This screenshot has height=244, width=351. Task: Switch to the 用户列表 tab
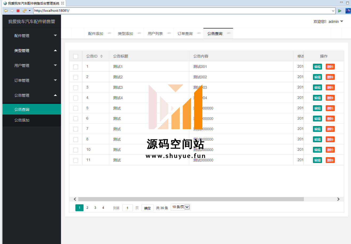point(155,34)
